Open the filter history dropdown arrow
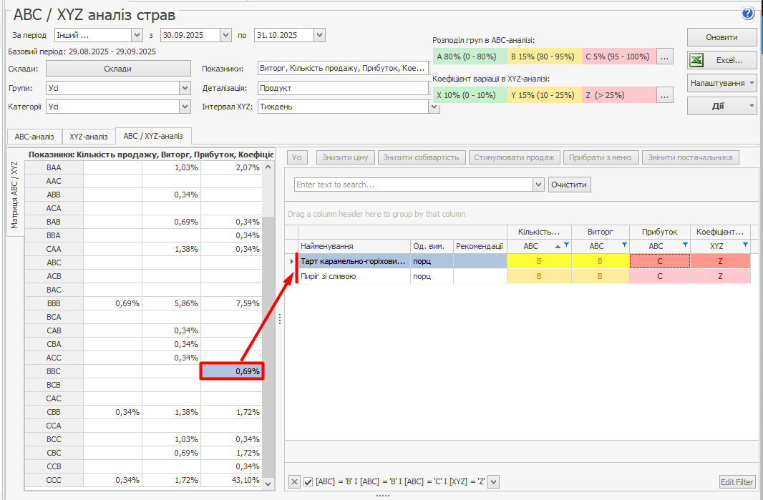Screen dimensions: 763x500 (x=492, y=482)
